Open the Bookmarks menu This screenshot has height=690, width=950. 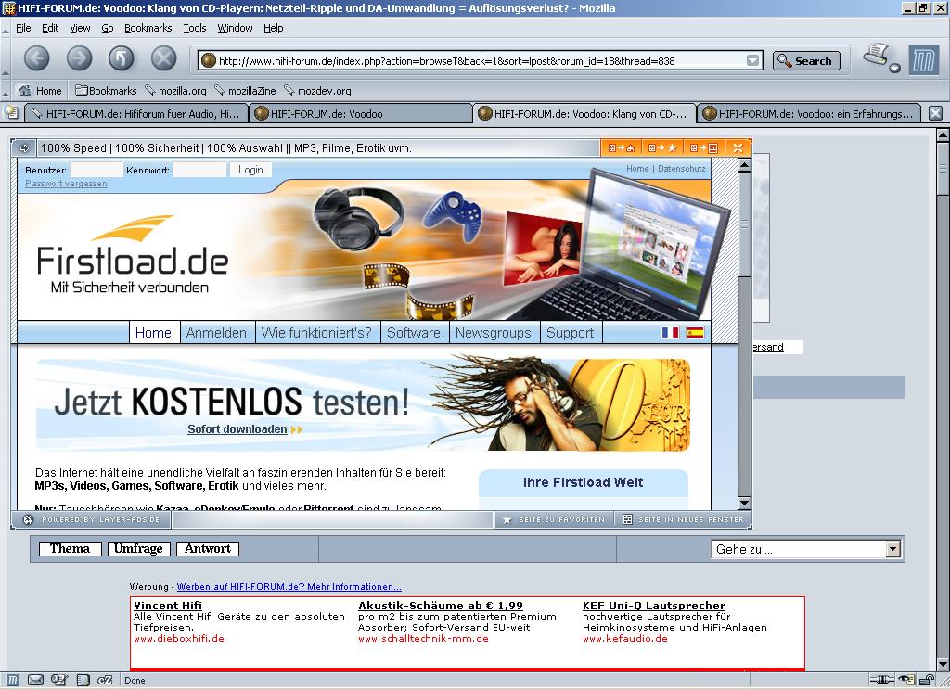coord(148,28)
